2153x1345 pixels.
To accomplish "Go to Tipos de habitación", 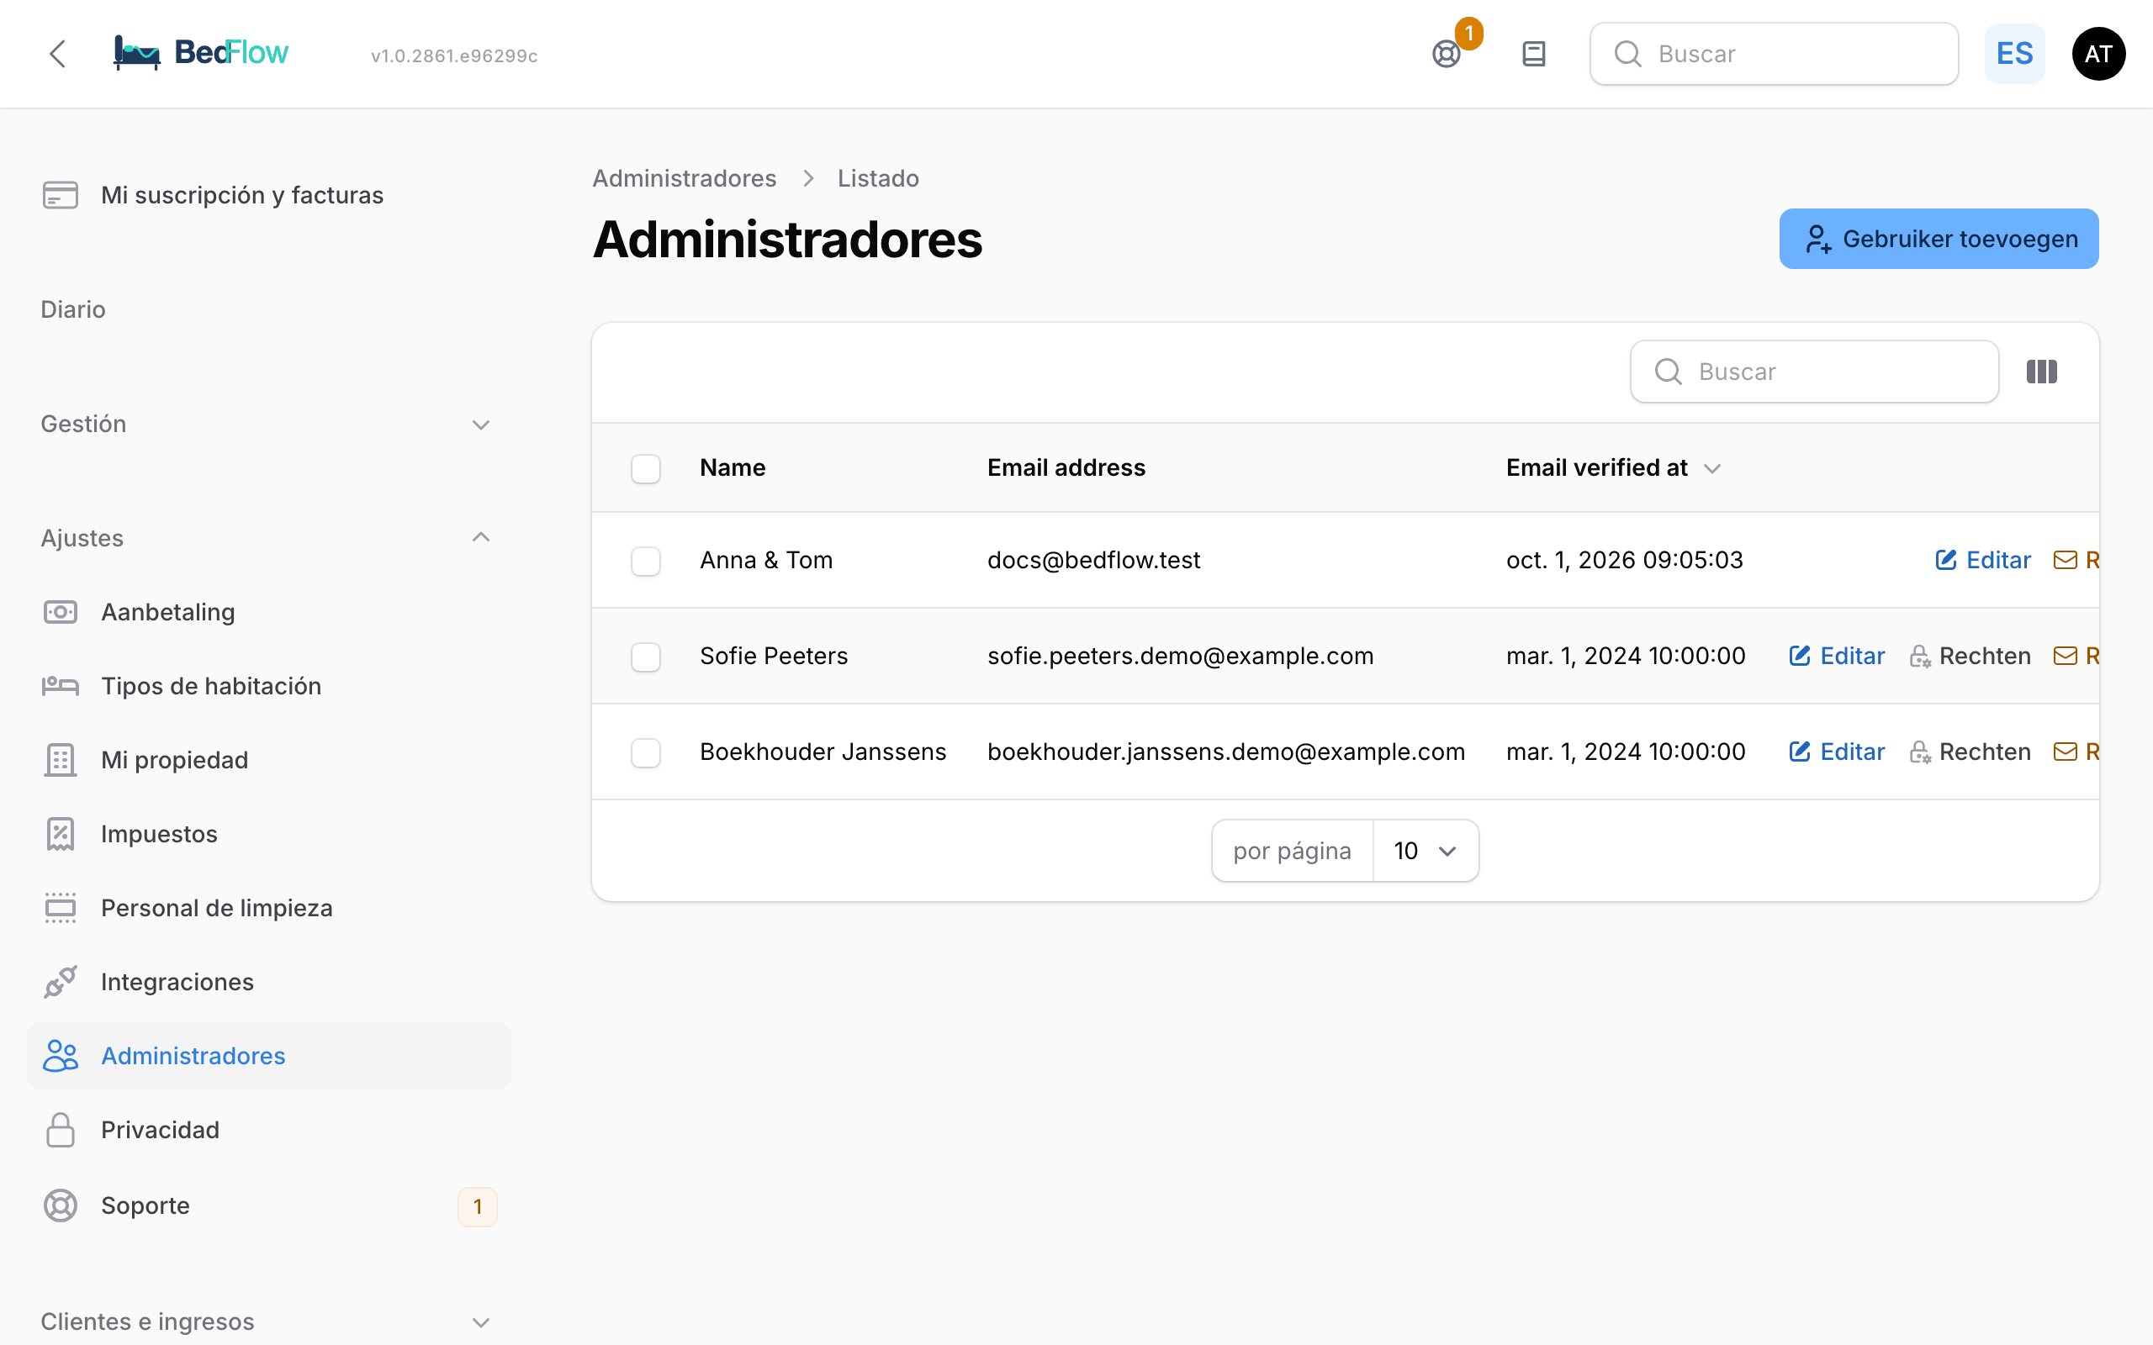I will (x=211, y=686).
